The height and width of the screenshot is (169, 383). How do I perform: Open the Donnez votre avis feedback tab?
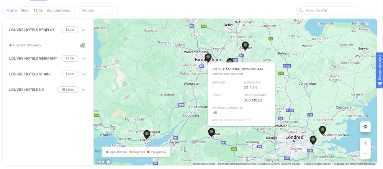click(x=379, y=70)
